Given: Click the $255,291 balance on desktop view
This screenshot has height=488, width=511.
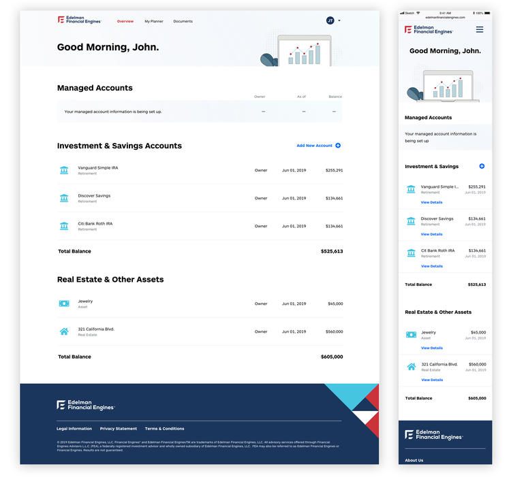Looking at the screenshot, I should click(334, 170).
